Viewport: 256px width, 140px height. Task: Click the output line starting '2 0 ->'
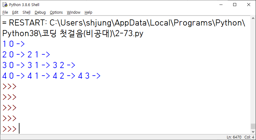point(26,55)
